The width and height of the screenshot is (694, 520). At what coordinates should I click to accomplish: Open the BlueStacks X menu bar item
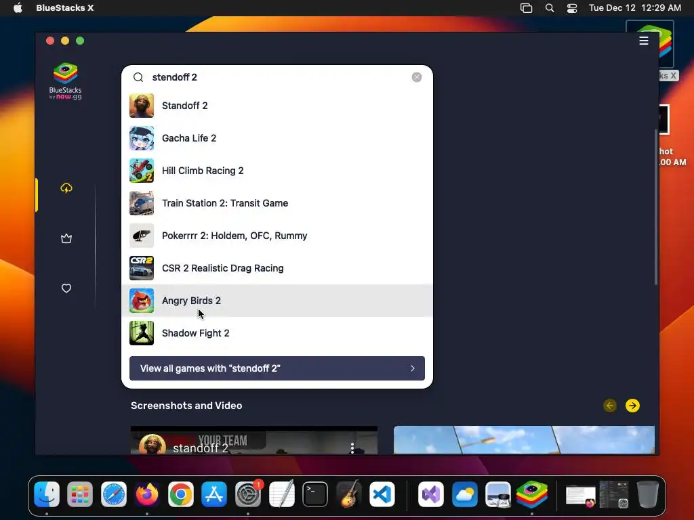[64, 8]
